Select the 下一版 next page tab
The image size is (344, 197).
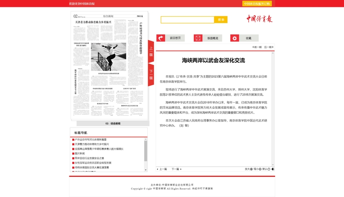[151, 74]
